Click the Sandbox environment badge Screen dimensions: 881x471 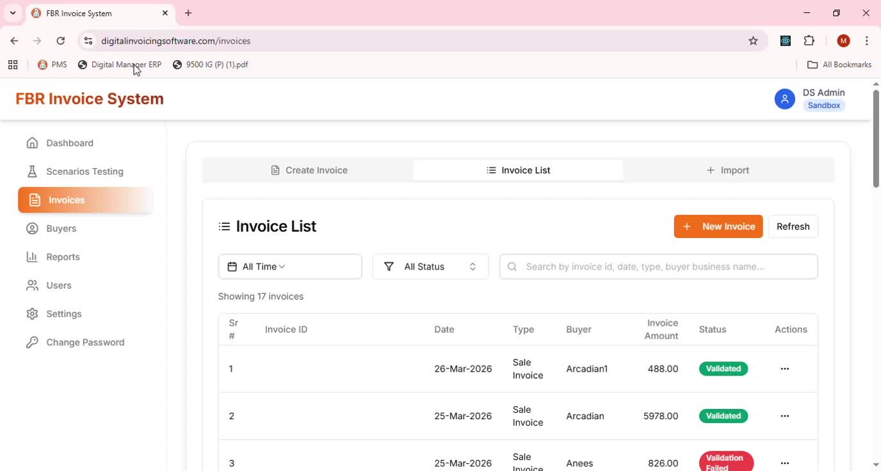823,106
